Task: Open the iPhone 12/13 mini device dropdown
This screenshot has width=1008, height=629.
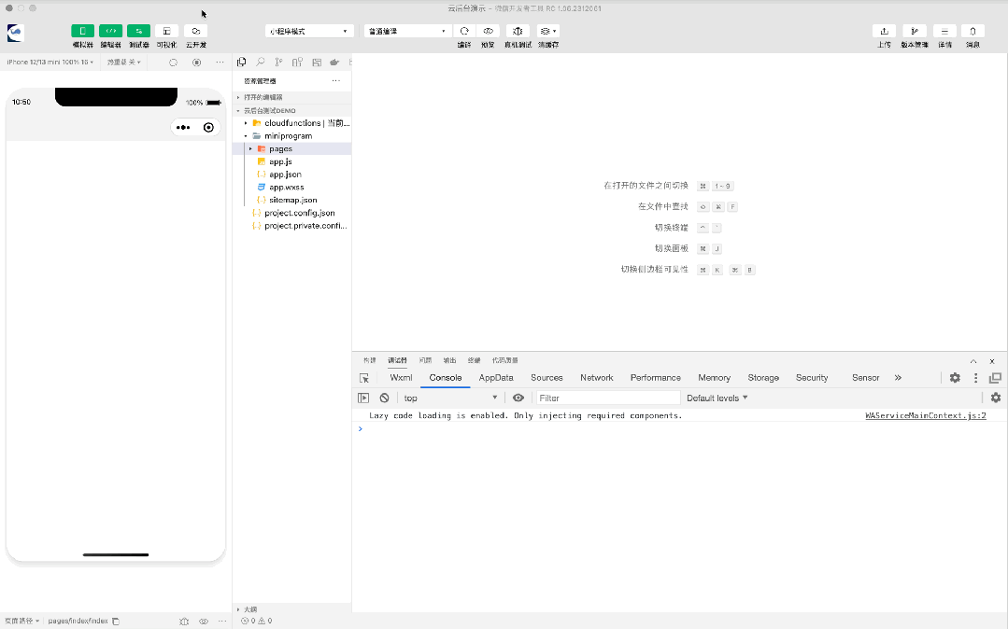Action: [x=50, y=63]
